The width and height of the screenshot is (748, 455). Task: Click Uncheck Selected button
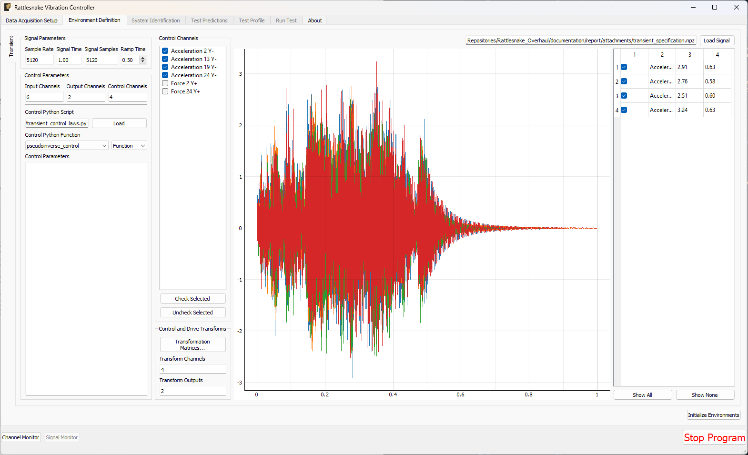[x=192, y=313]
